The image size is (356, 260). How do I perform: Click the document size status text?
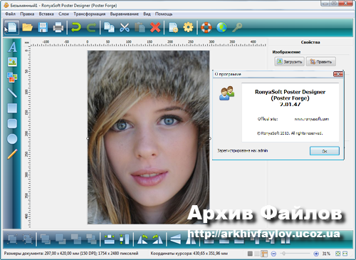point(71,254)
